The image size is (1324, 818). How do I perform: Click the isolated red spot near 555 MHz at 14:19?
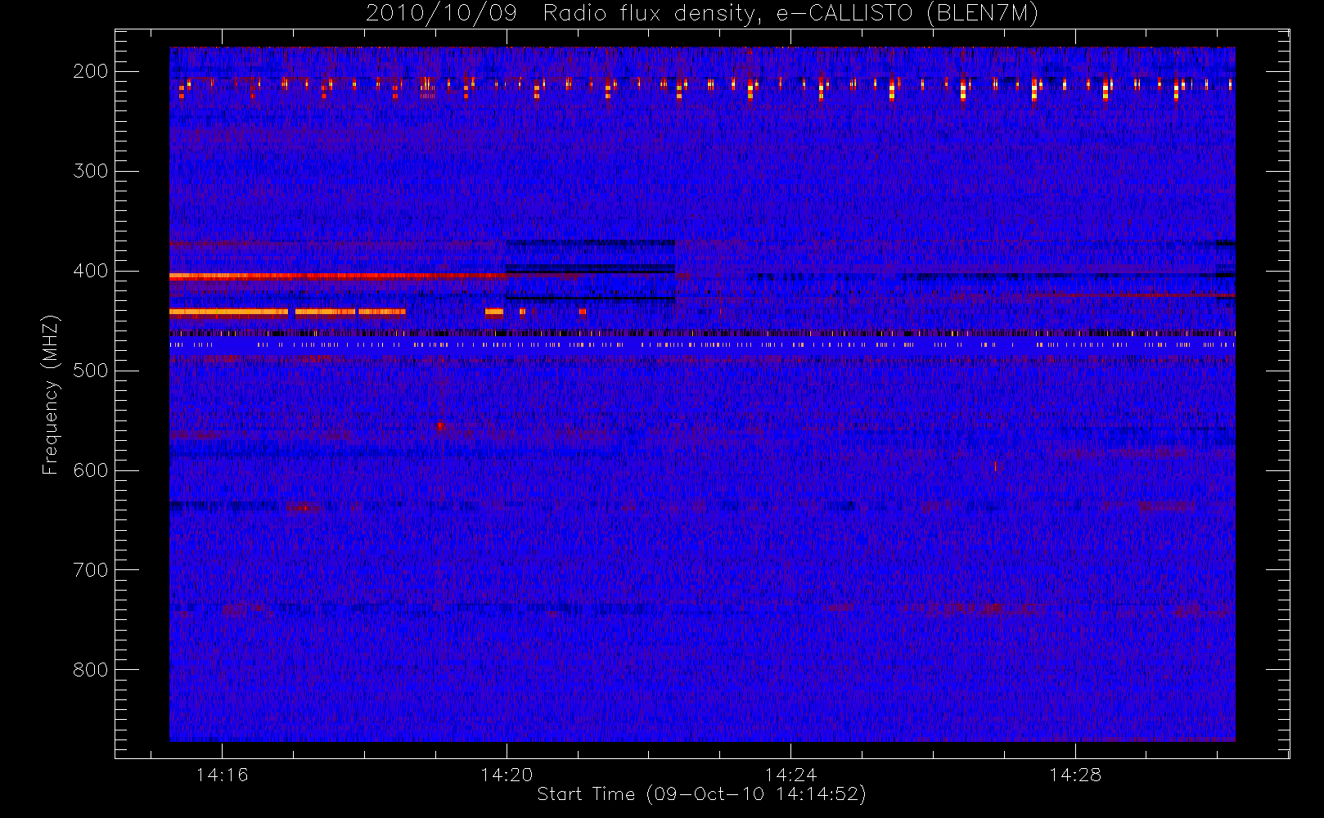tap(440, 426)
